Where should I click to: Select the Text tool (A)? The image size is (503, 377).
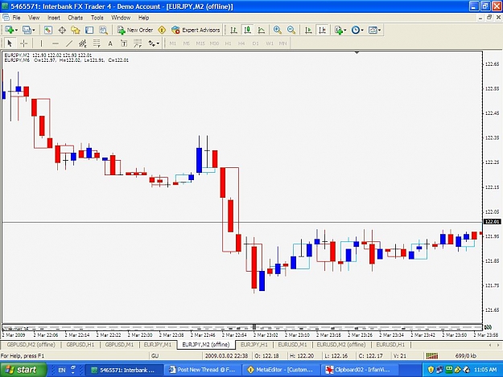coord(110,43)
